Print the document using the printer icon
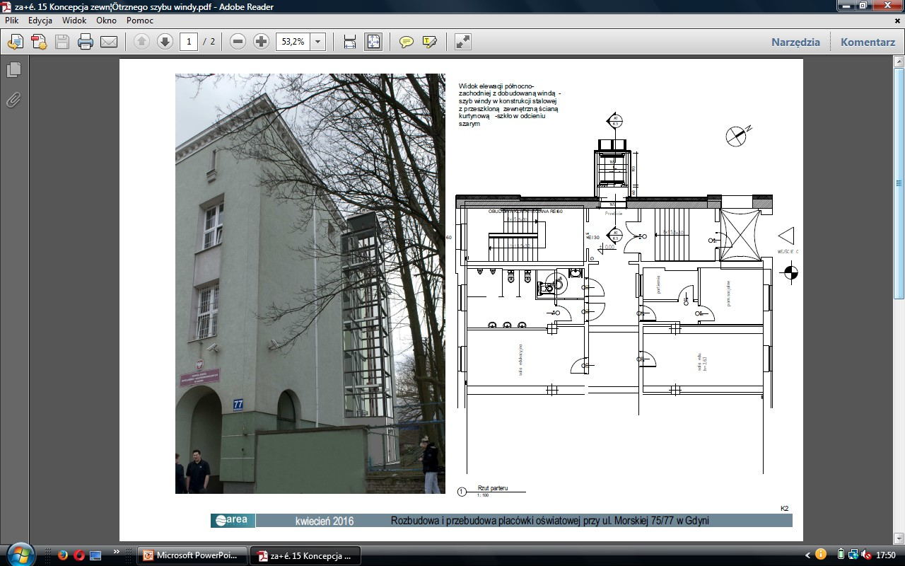The width and height of the screenshot is (905, 566). (x=86, y=42)
